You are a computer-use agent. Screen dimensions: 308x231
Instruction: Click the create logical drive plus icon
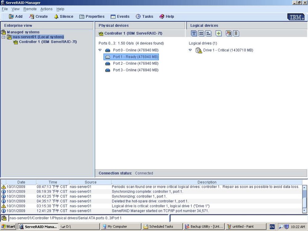pyautogui.click(x=219, y=33)
